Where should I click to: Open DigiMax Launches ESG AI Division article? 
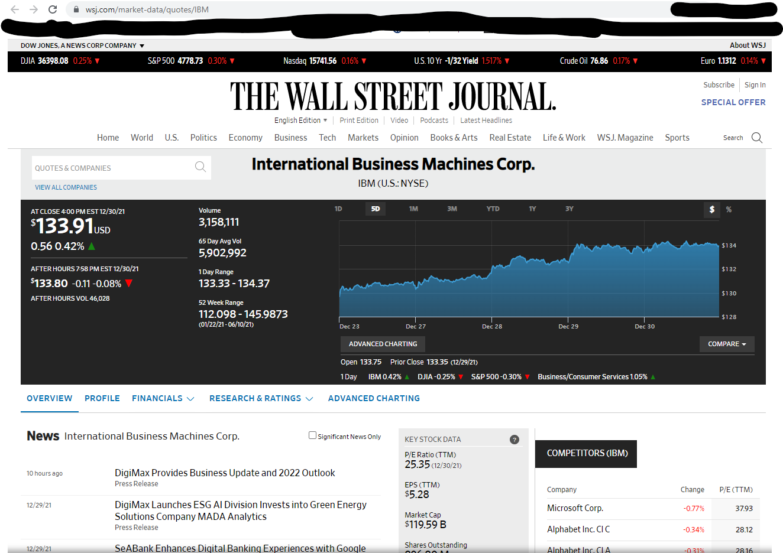tap(241, 510)
